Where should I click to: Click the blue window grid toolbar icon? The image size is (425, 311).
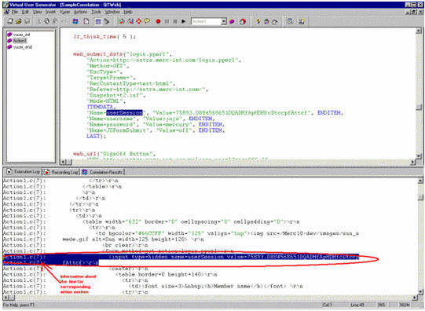point(98,21)
